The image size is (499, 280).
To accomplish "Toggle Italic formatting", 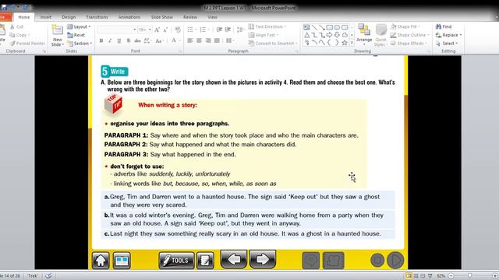I will [x=110, y=40].
